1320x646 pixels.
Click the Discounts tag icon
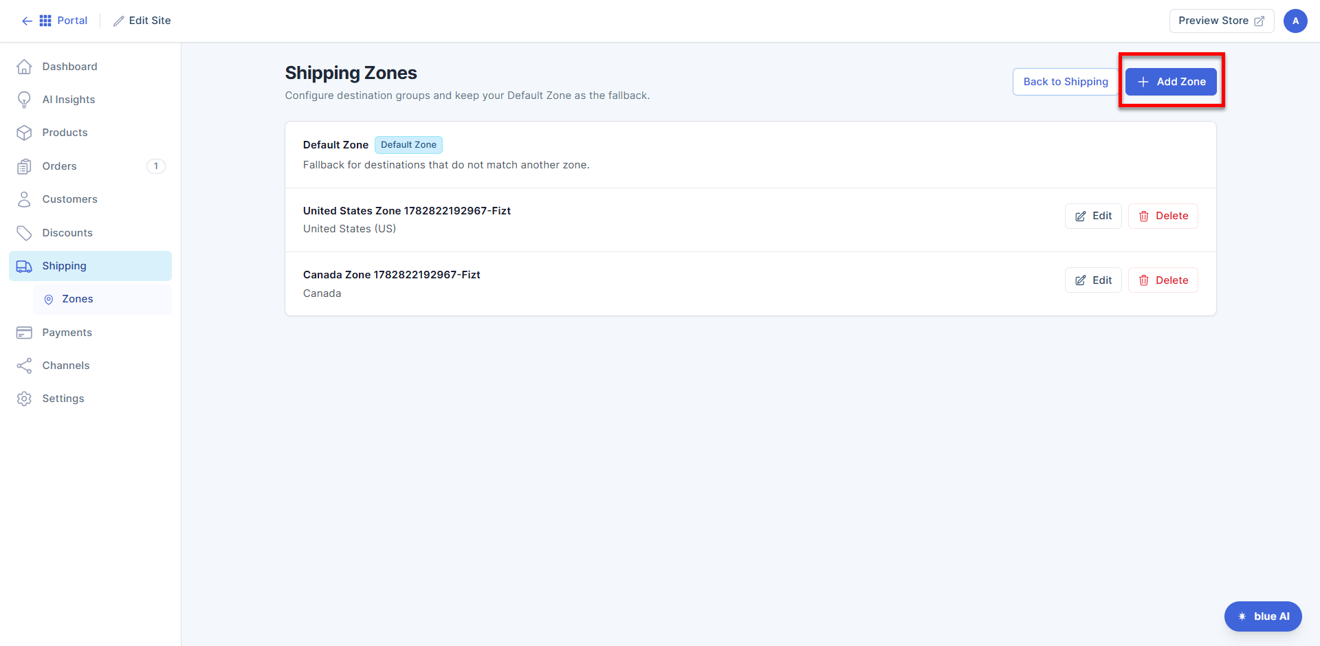pos(24,233)
